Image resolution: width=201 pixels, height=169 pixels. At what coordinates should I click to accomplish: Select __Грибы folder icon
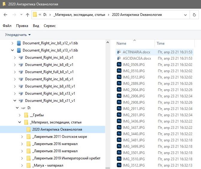pos(26,115)
